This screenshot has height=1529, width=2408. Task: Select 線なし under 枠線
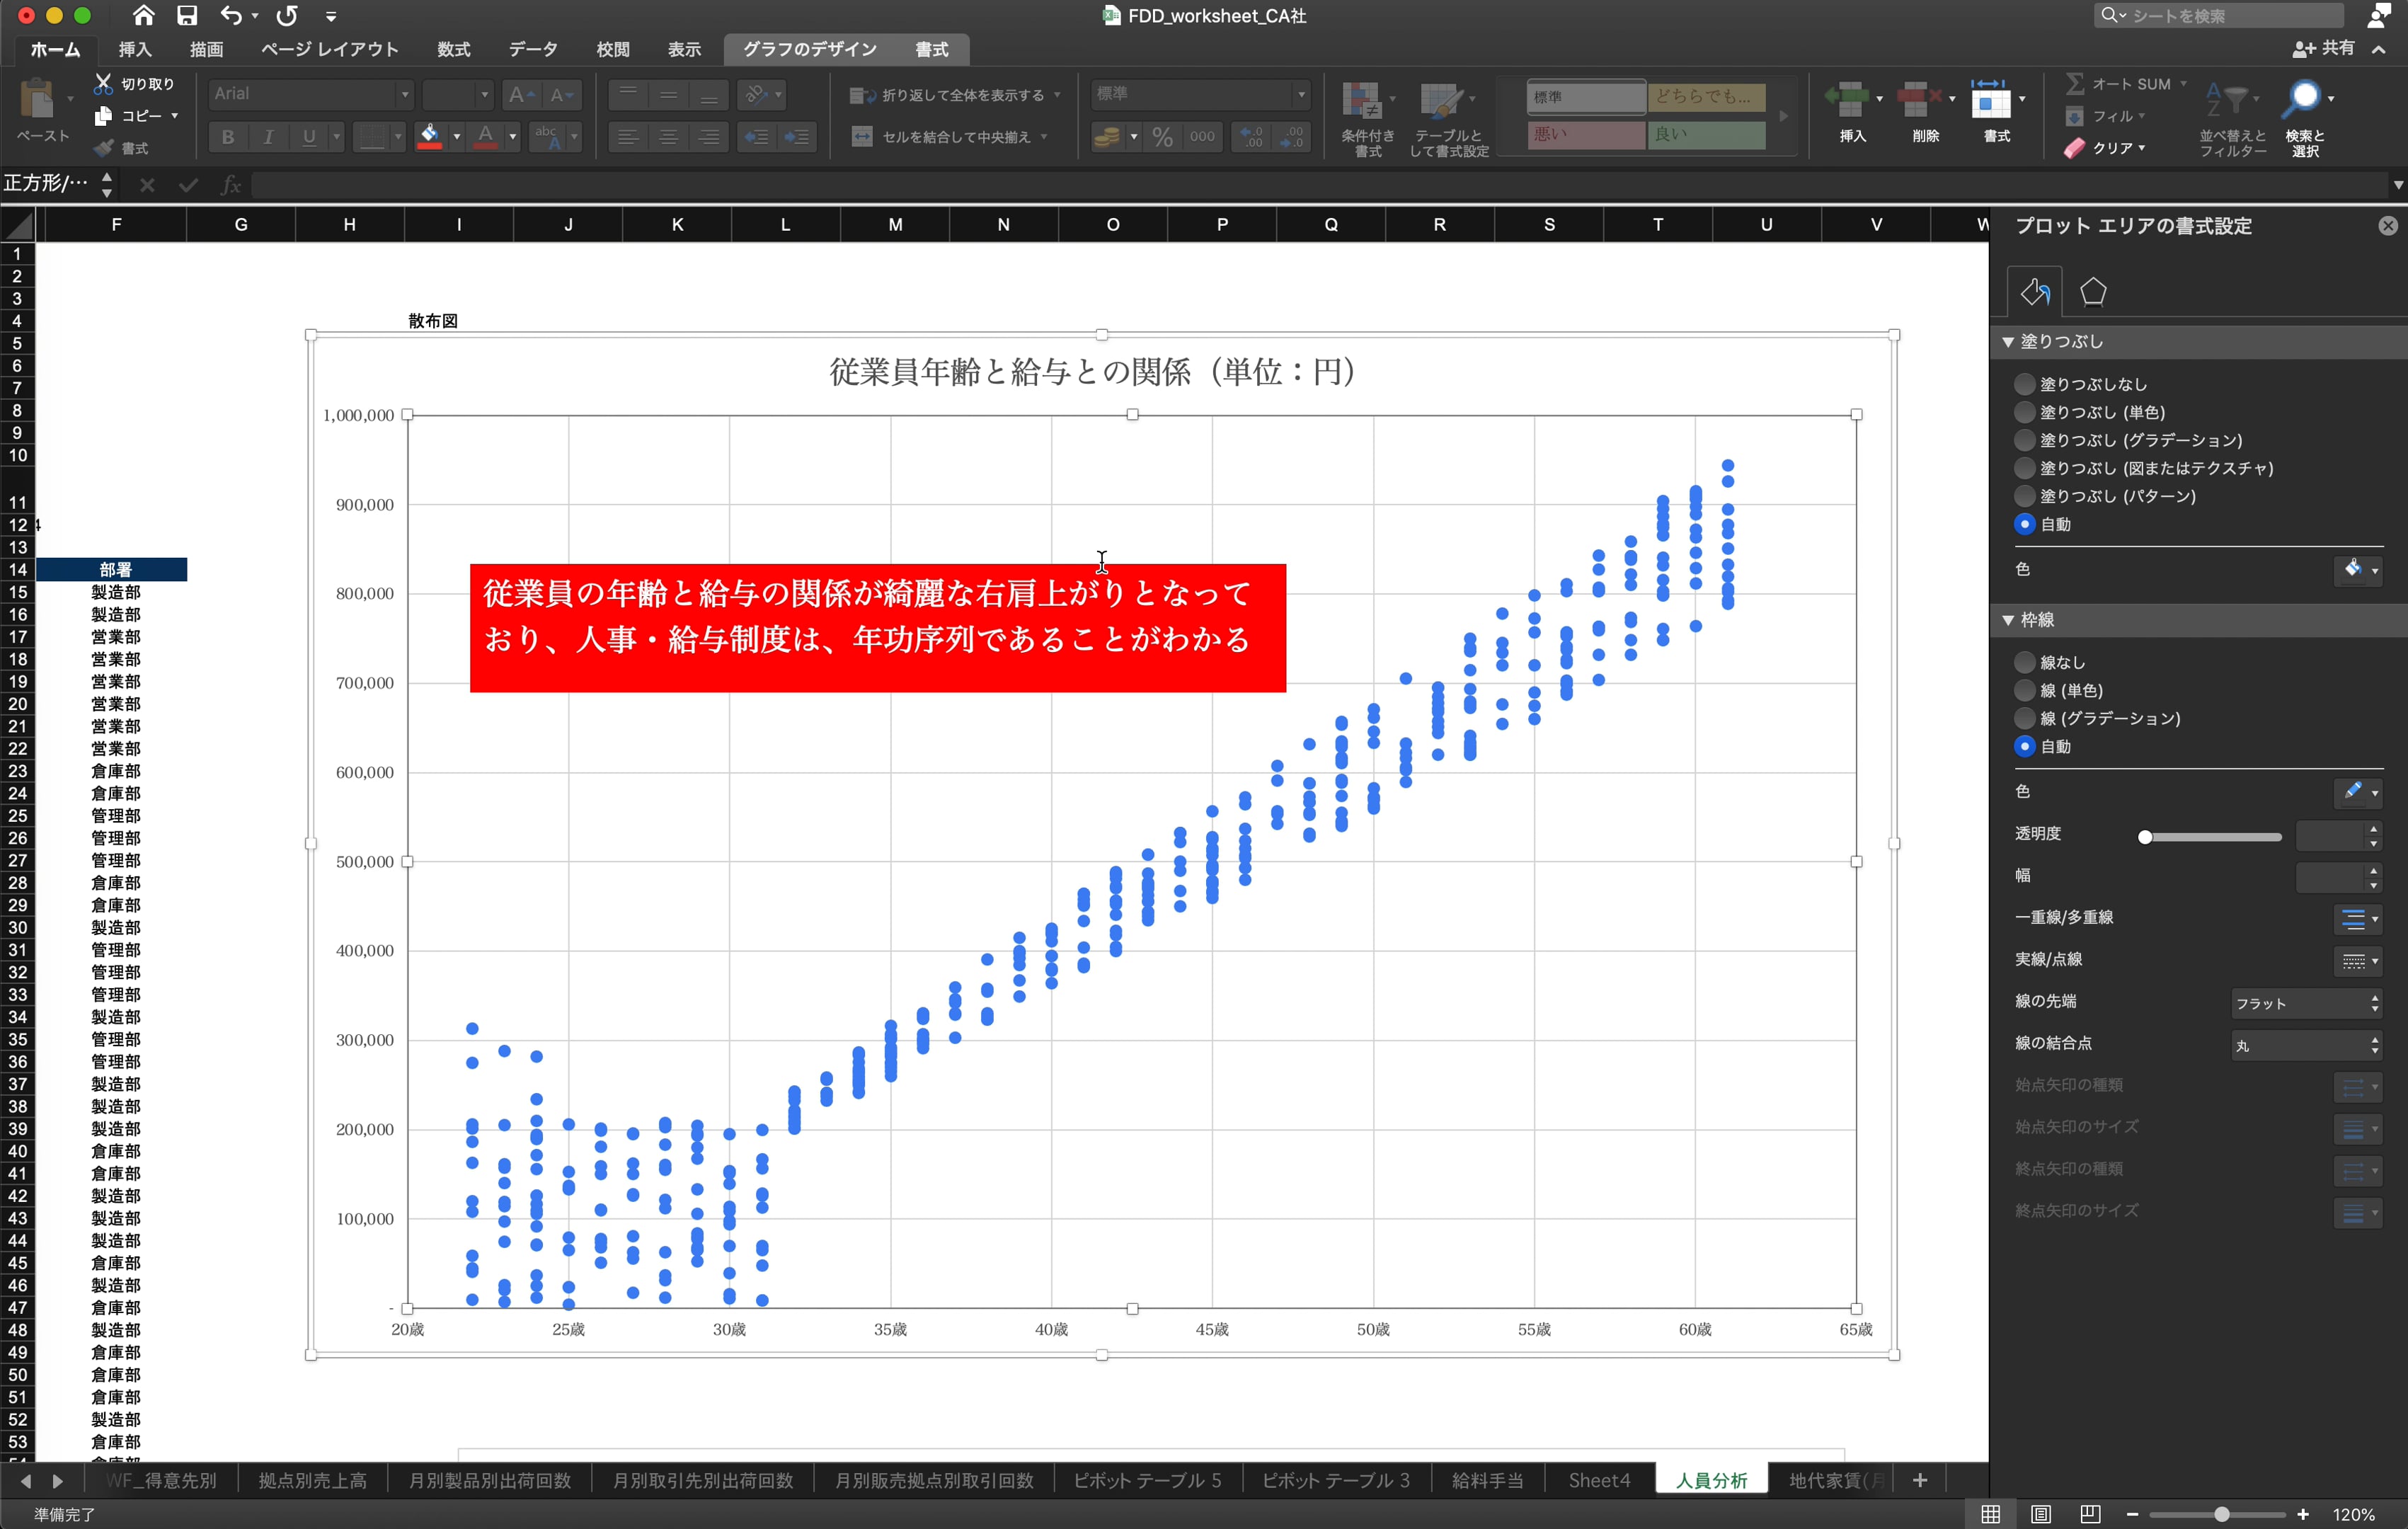(2024, 662)
